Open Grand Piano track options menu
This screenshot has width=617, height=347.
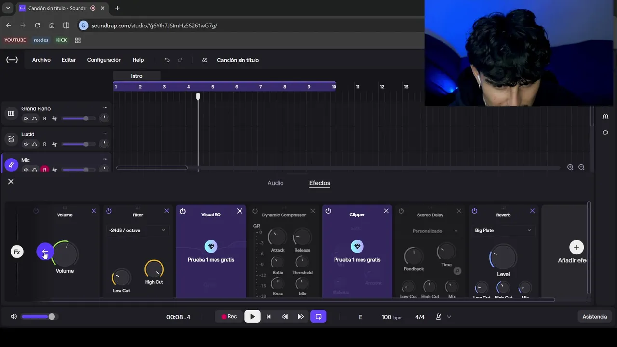point(105,107)
